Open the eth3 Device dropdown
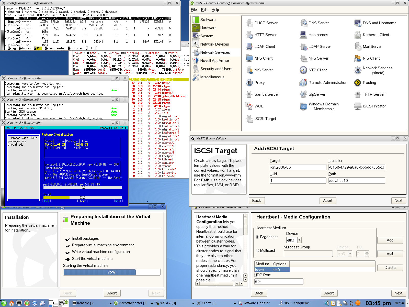 pyautogui.click(x=299, y=240)
